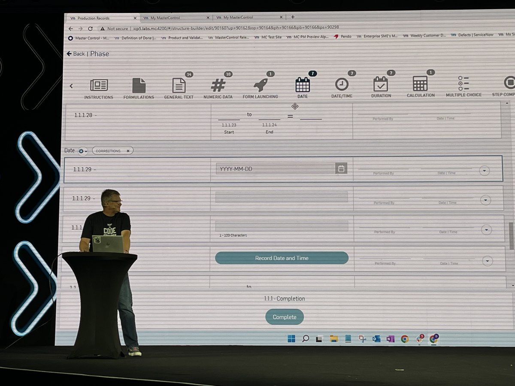This screenshot has height=386, width=515.
Task: Open File Explorer from taskbar
Action: [x=333, y=339]
